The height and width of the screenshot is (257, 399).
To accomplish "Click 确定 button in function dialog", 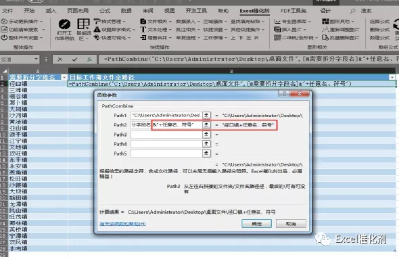I will coord(256,224).
